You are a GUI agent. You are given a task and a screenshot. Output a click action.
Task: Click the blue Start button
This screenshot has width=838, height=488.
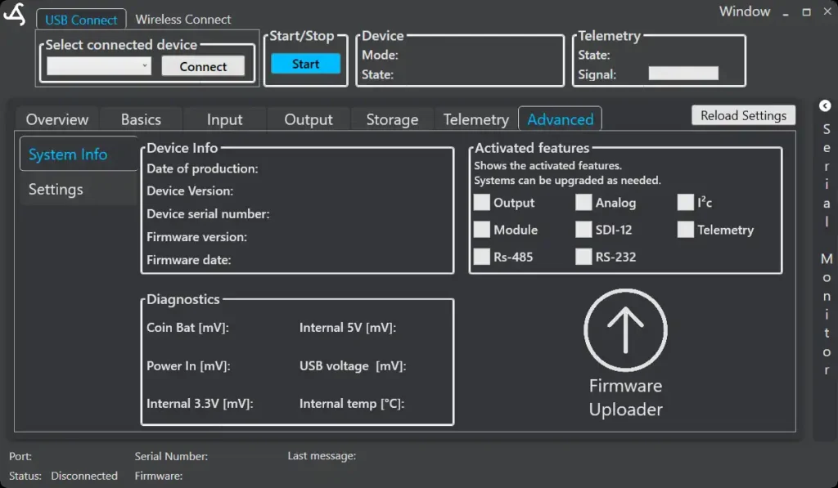click(305, 64)
